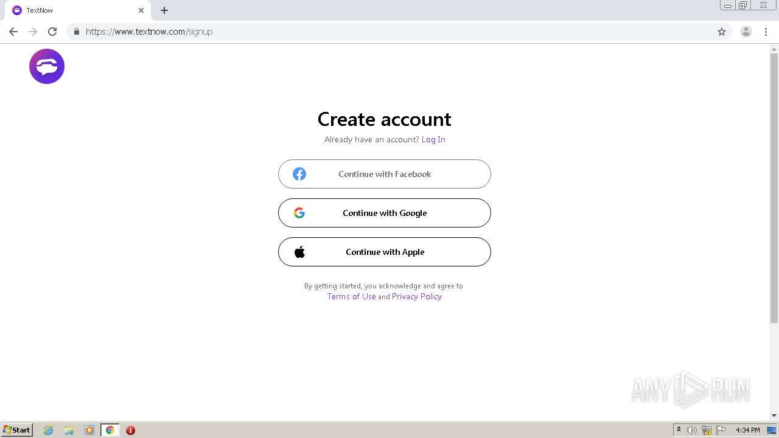Open the Terms of Use link
The height and width of the screenshot is (438, 779).
coord(351,296)
